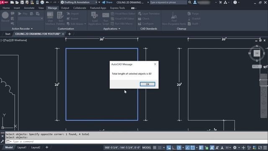
Task: Open the Express Tools ribbon tab
Action: [x=117, y=8]
